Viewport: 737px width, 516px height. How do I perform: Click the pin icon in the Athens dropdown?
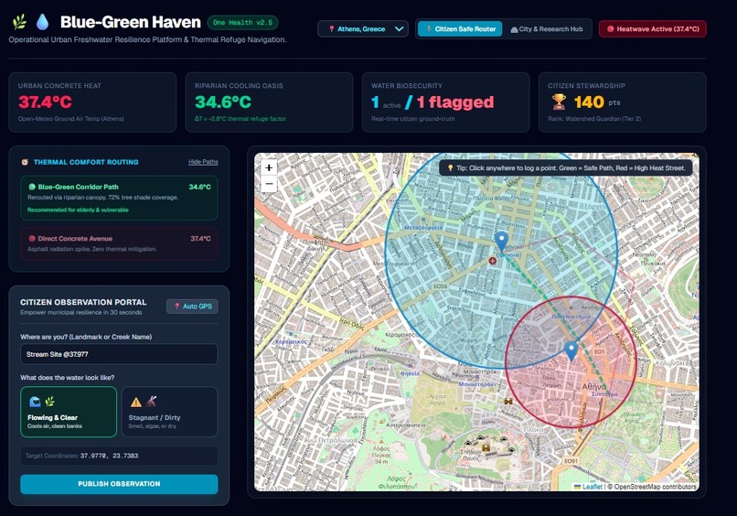331,29
